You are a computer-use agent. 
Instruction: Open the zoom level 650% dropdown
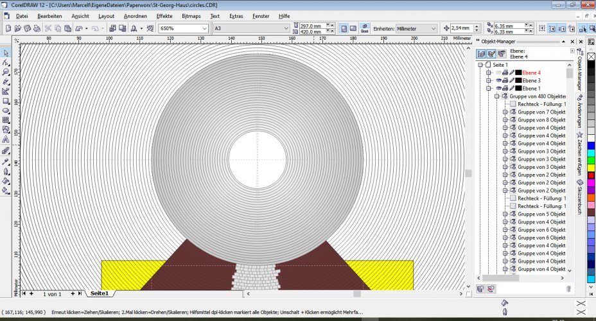pos(204,28)
